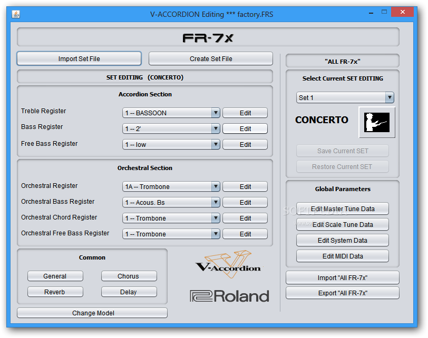428x338 pixels.
Task: Open the Set 1 selection dropdown
Action: coord(345,97)
